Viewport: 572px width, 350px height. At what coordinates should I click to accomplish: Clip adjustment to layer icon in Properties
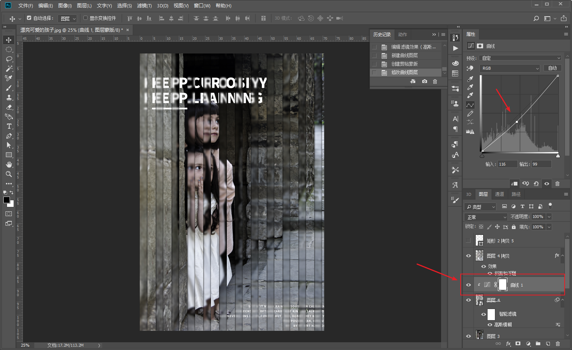tap(514, 184)
